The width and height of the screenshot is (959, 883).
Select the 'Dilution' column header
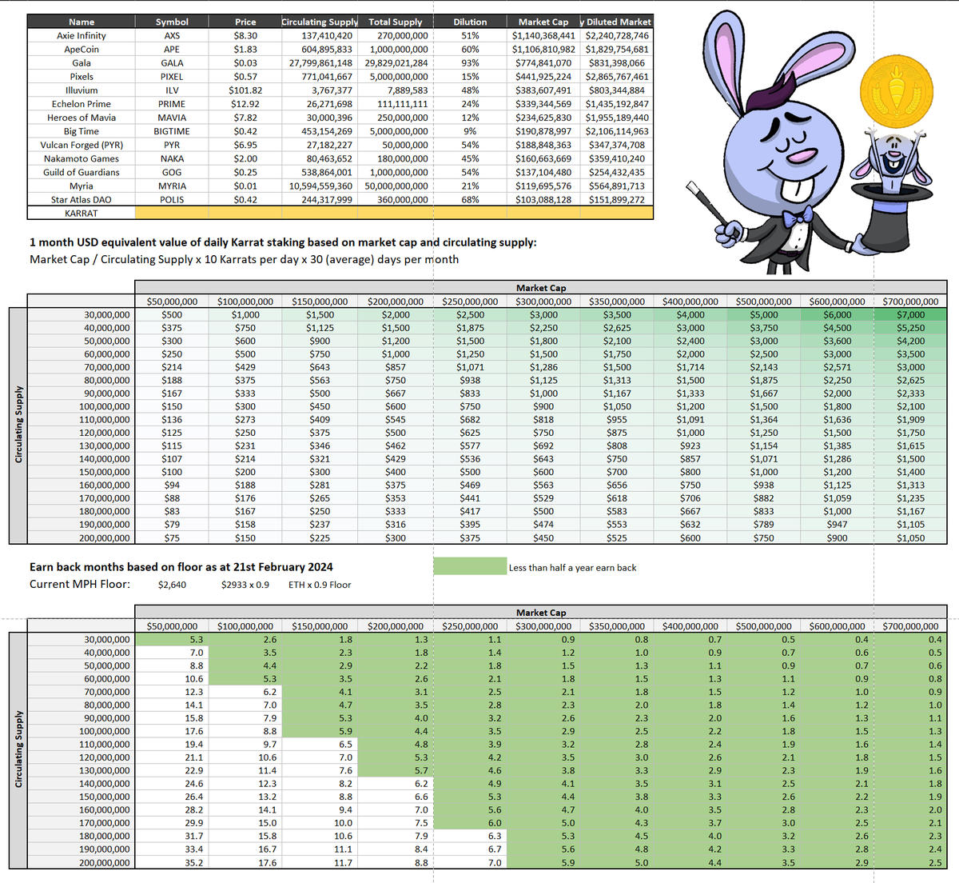pos(470,22)
